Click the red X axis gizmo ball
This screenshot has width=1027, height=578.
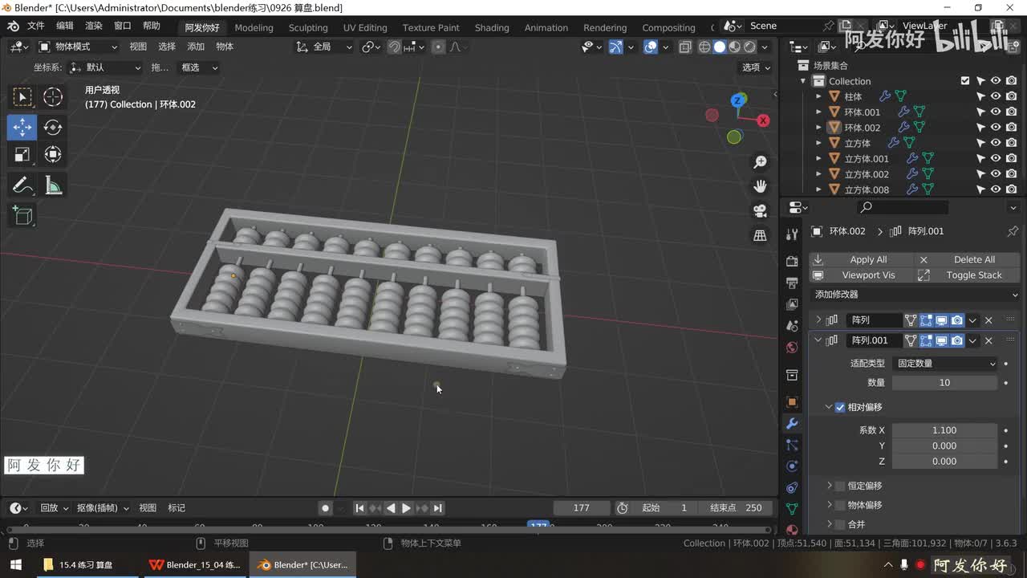763,120
